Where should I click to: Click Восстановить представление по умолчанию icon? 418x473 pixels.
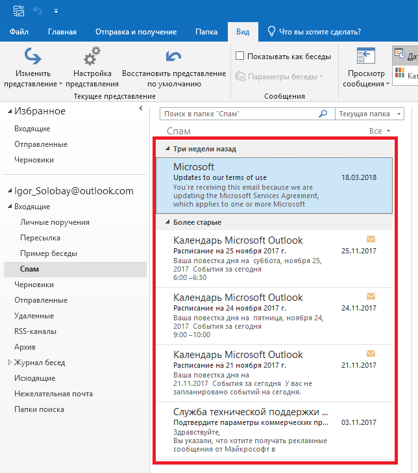point(173,56)
